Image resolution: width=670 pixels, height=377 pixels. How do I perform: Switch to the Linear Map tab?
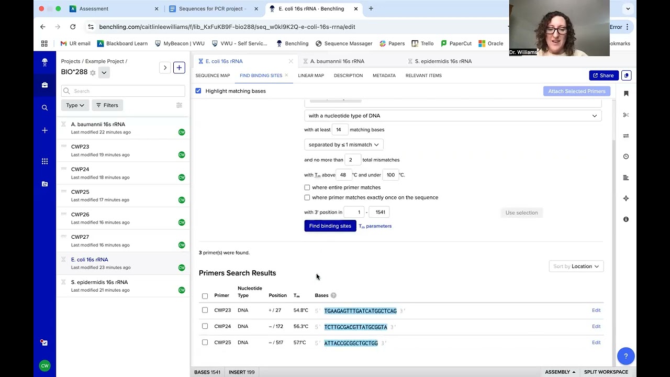pos(311,75)
